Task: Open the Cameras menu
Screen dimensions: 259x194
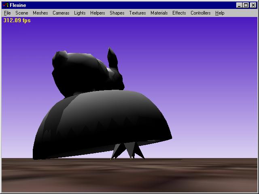Action: pyautogui.click(x=61, y=13)
